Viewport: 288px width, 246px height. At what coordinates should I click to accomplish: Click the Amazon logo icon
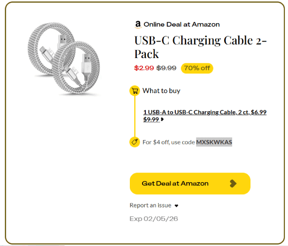point(138,24)
